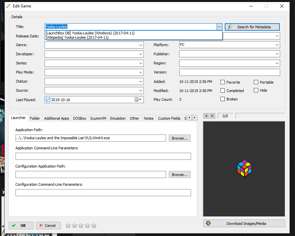Screen dimensions: 295x236
Task: Rate the game five stars
Action: (x=94, y=225)
